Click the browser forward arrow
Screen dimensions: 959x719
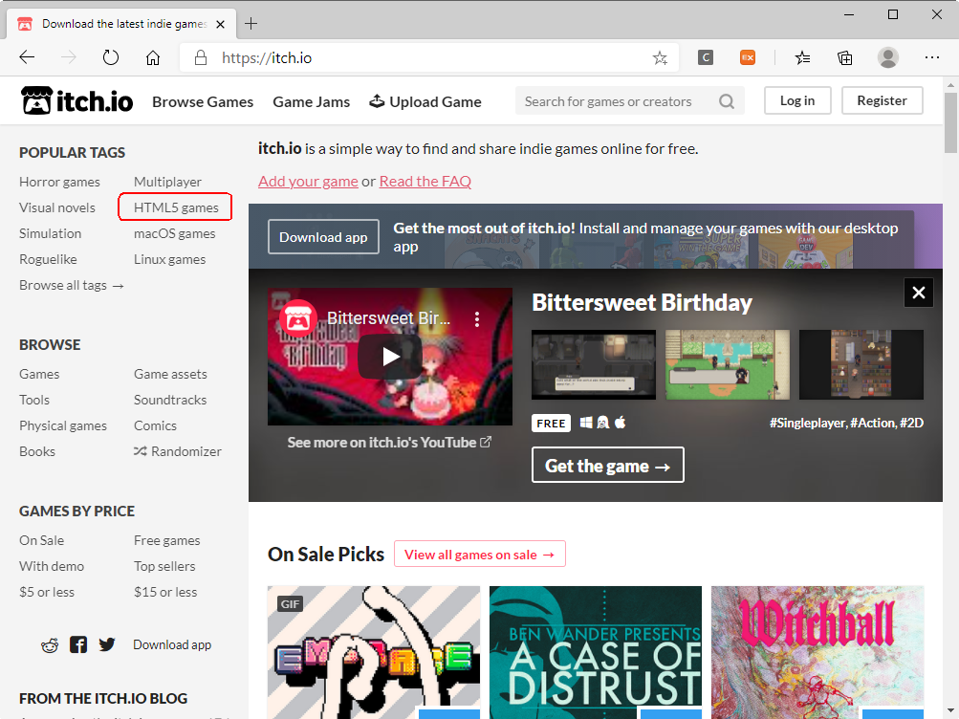coord(69,57)
